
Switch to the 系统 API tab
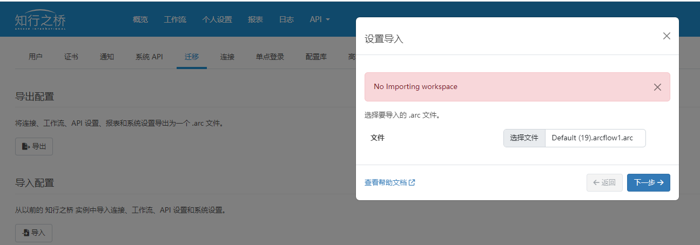149,57
